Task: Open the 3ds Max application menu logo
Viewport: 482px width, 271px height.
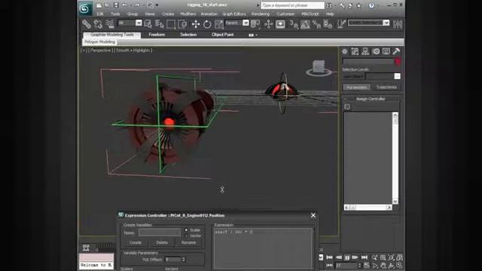Action: click(84, 8)
